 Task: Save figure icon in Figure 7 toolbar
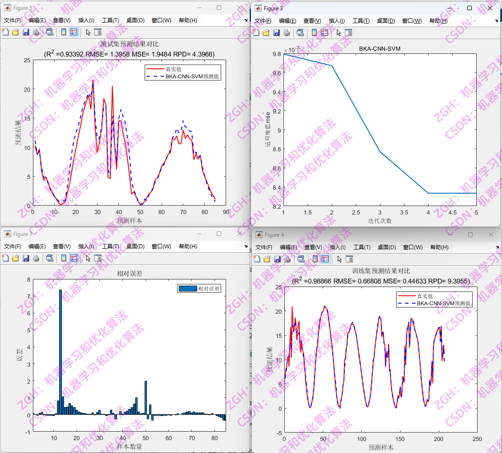(26, 258)
